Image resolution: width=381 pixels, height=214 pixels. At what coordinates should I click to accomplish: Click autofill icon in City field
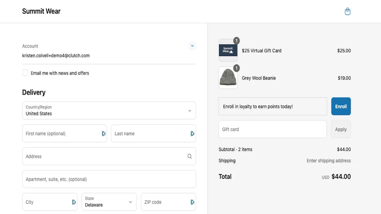coord(74,202)
